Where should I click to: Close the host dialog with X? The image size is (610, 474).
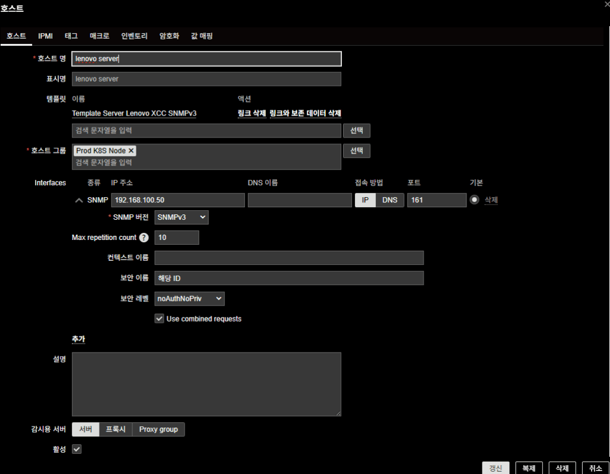coord(606,4)
